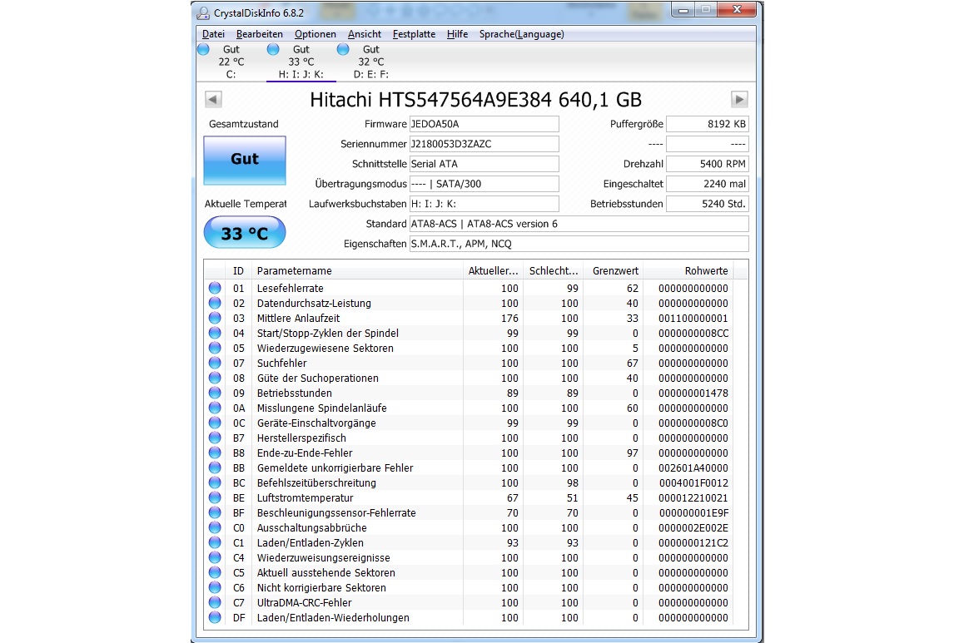Click the Grenzwert column header
The height and width of the screenshot is (643, 959).
pyautogui.click(x=613, y=271)
